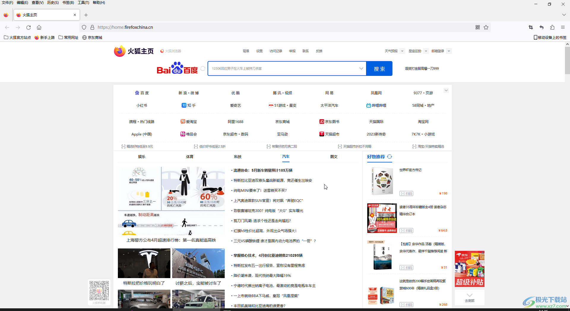The height and width of the screenshot is (311, 570).
Task: Open the 编辑(E) menu
Action: [x=22, y=3]
